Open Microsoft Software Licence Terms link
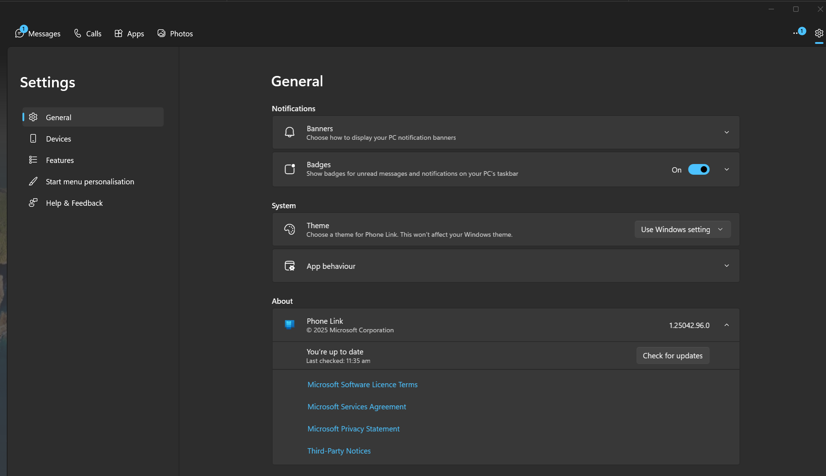 pyautogui.click(x=362, y=384)
